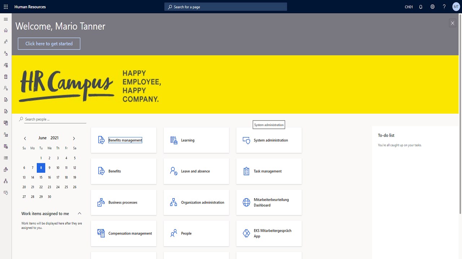462x259 pixels.
Task: Collapse Work items assigned to me
Action: coord(79,214)
